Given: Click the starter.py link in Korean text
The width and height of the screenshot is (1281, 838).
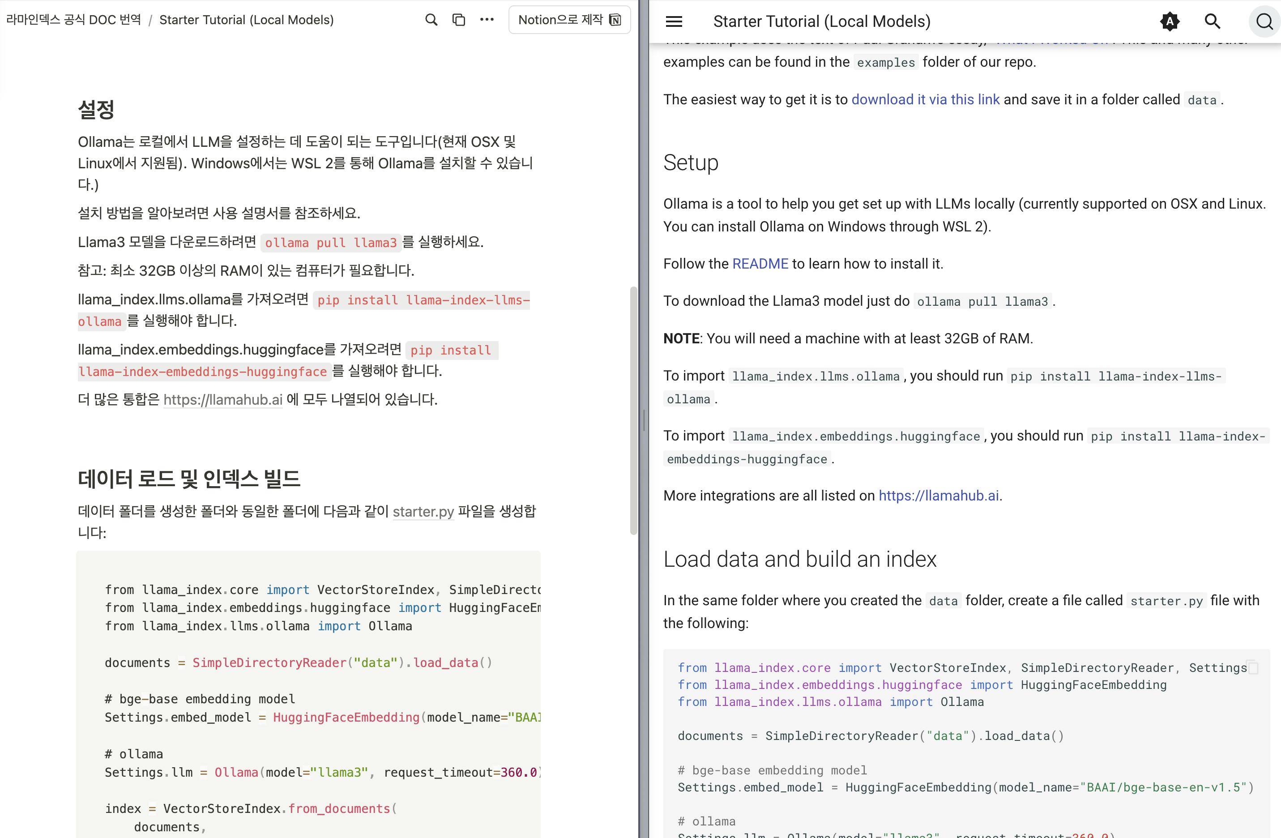Looking at the screenshot, I should (x=423, y=511).
